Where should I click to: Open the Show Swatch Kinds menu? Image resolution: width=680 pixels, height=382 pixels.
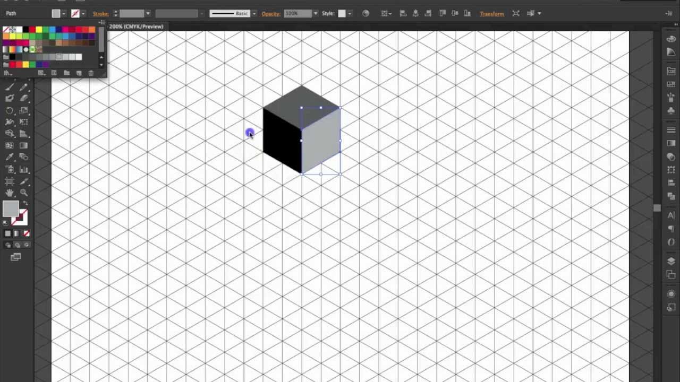click(x=41, y=73)
